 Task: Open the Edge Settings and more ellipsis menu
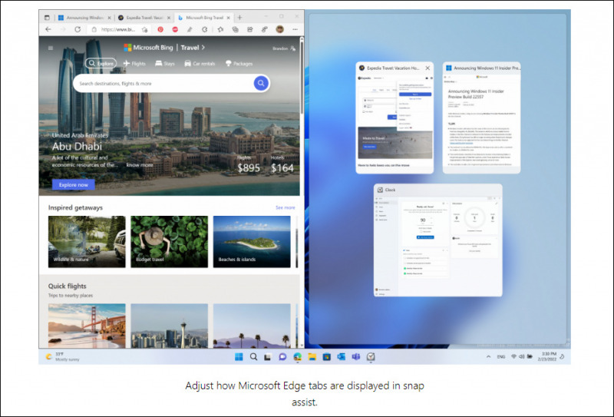[295, 29]
